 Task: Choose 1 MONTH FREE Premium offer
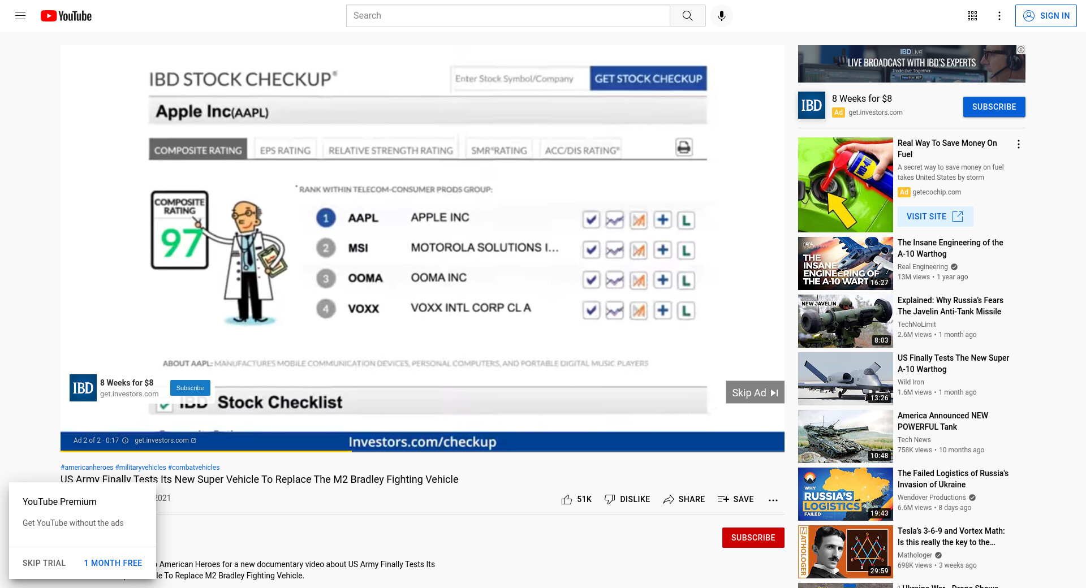pos(113,563)
